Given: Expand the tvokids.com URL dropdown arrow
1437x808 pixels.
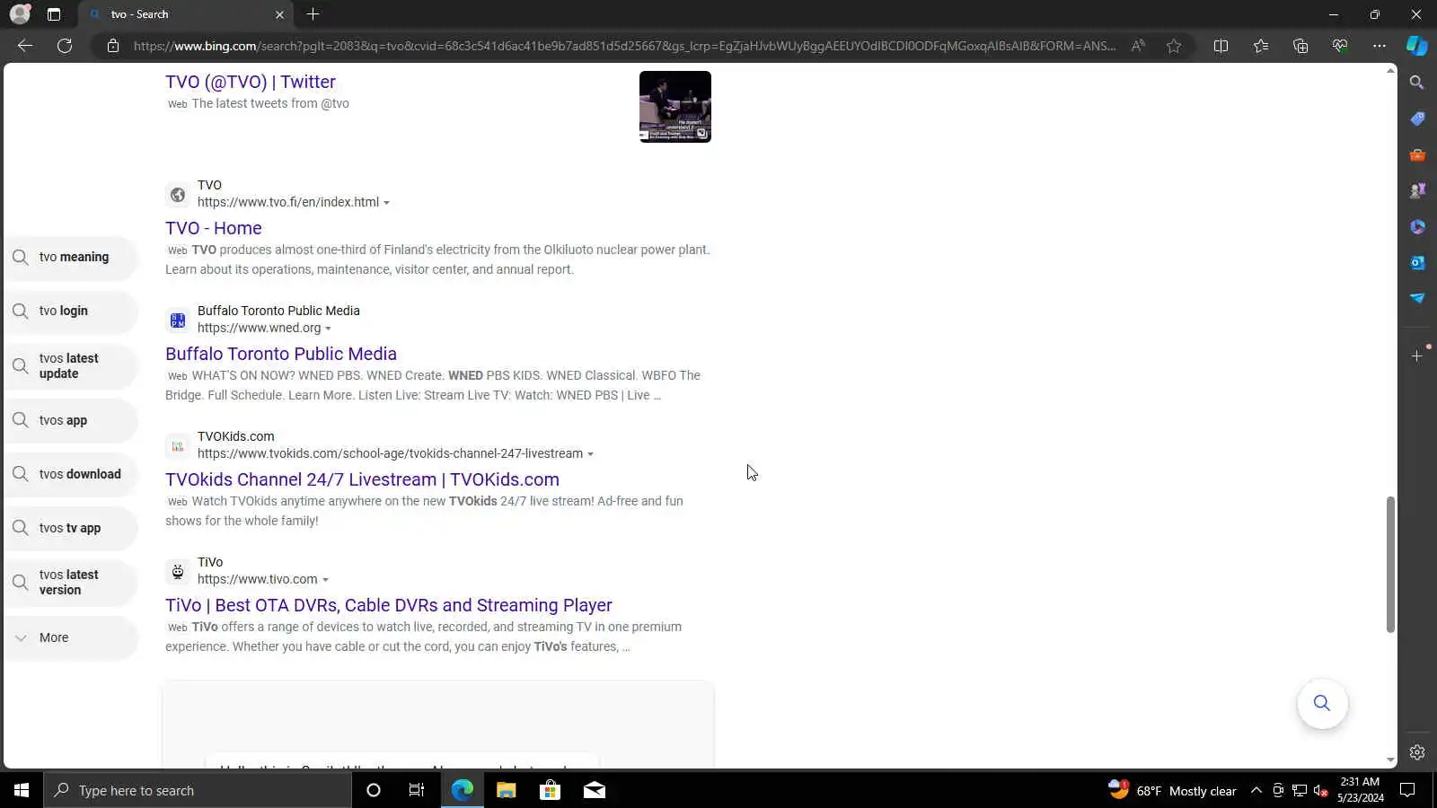Looking at the screenshot, I should [x=590, y=454].
